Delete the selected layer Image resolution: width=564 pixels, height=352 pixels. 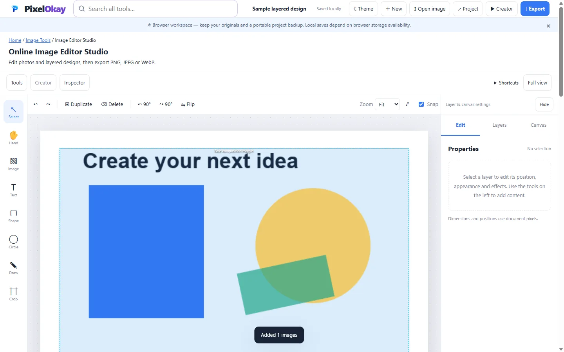coord(112,104)
